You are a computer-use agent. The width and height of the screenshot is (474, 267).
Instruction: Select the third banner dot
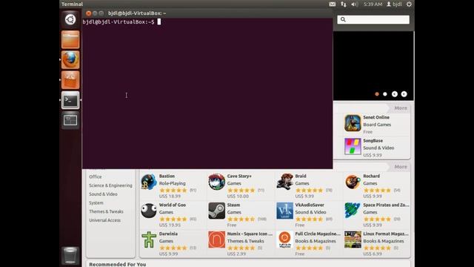point(395,94)
